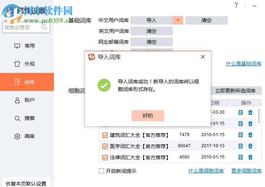Open the 账户 settings tab
Screen dimensions: 265x187
point(27,100)
